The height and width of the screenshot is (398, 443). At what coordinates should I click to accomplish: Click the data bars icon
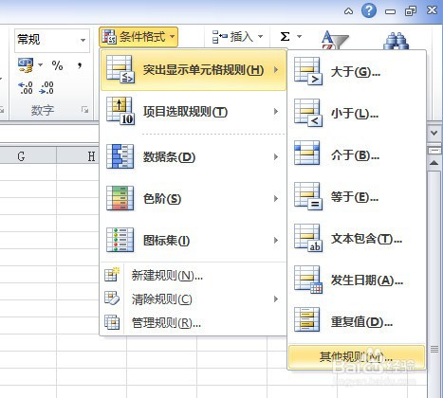(x=120, y=156)
